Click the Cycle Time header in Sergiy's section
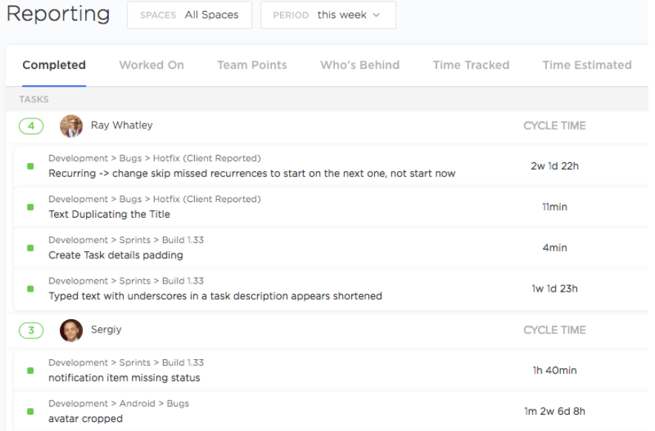This screenshot has width=655, height=431. (x=554, y=330)
